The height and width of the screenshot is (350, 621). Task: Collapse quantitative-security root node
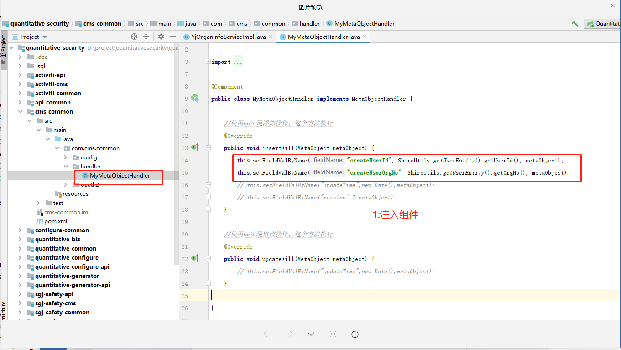tap(11, 48)
